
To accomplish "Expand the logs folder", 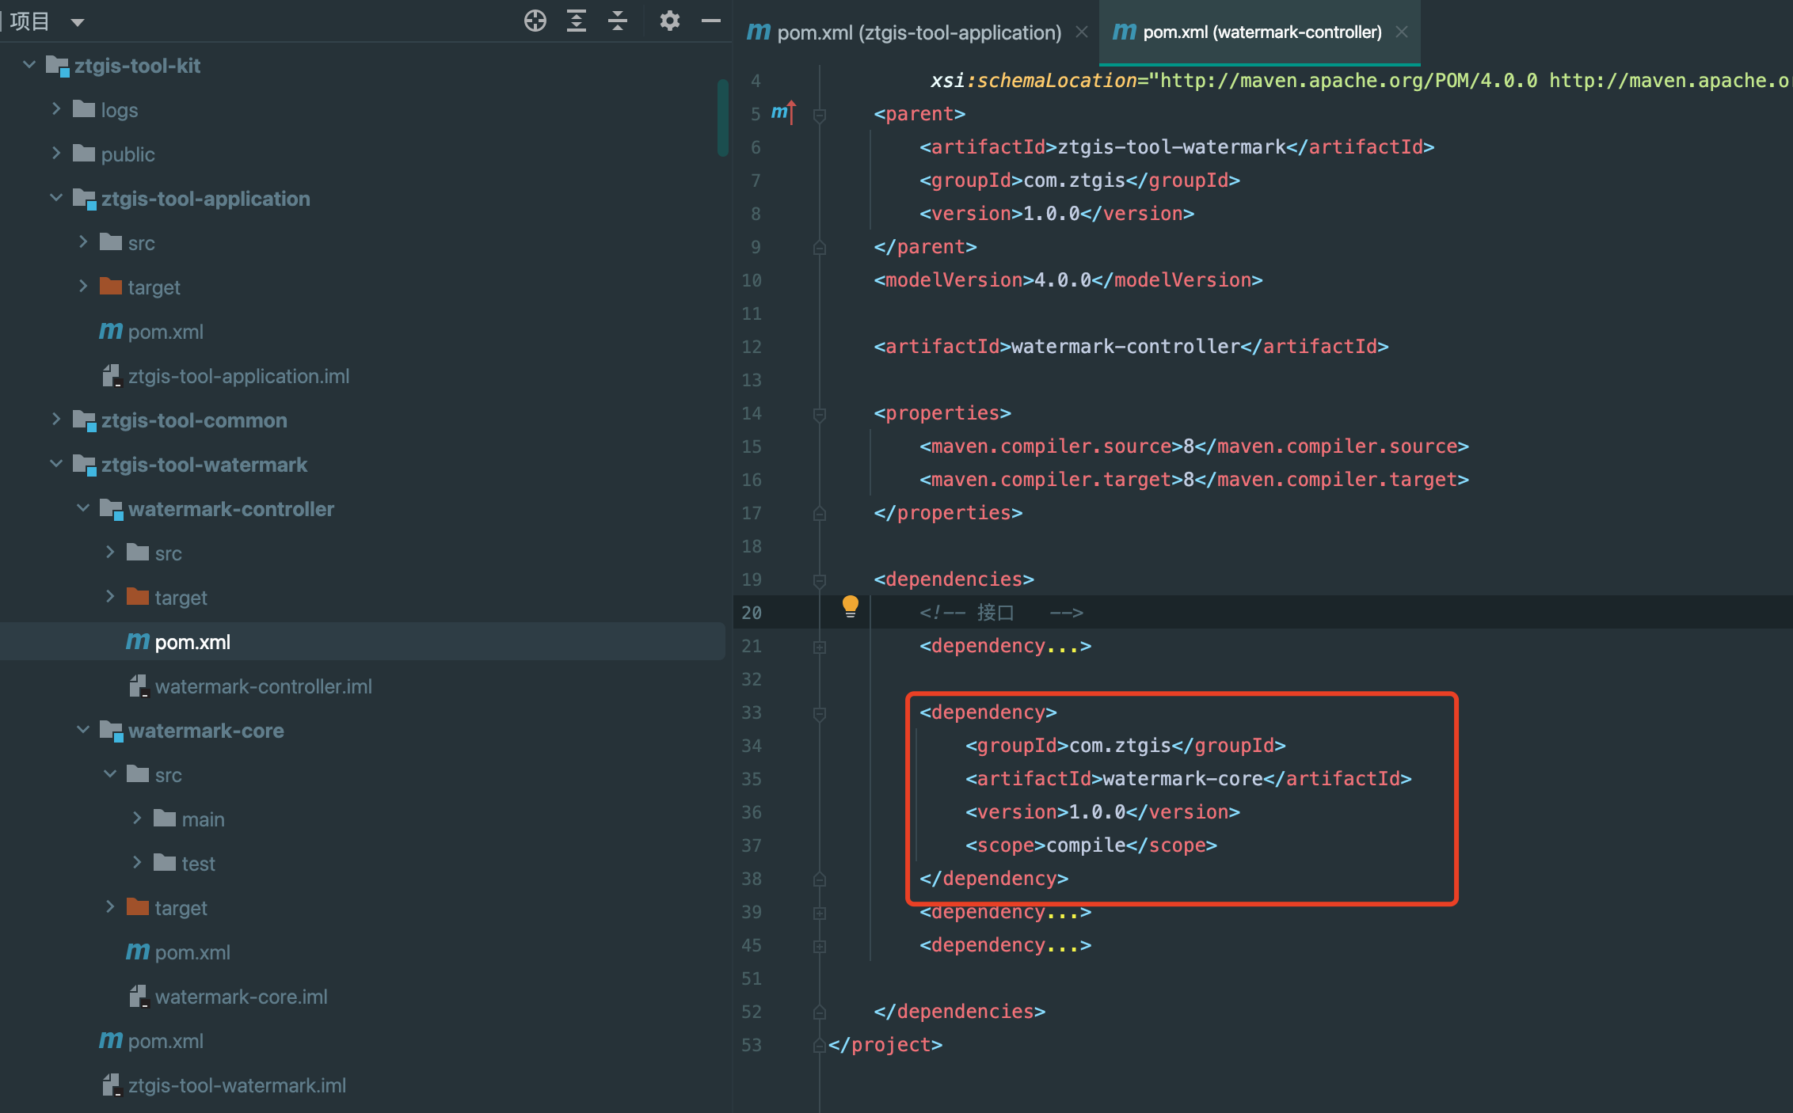I will 56,109.
